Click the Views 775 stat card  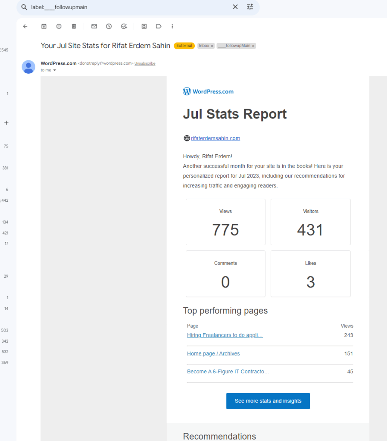pos(225,222)
